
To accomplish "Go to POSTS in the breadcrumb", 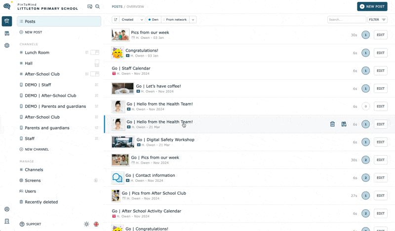I will point(117,6).
